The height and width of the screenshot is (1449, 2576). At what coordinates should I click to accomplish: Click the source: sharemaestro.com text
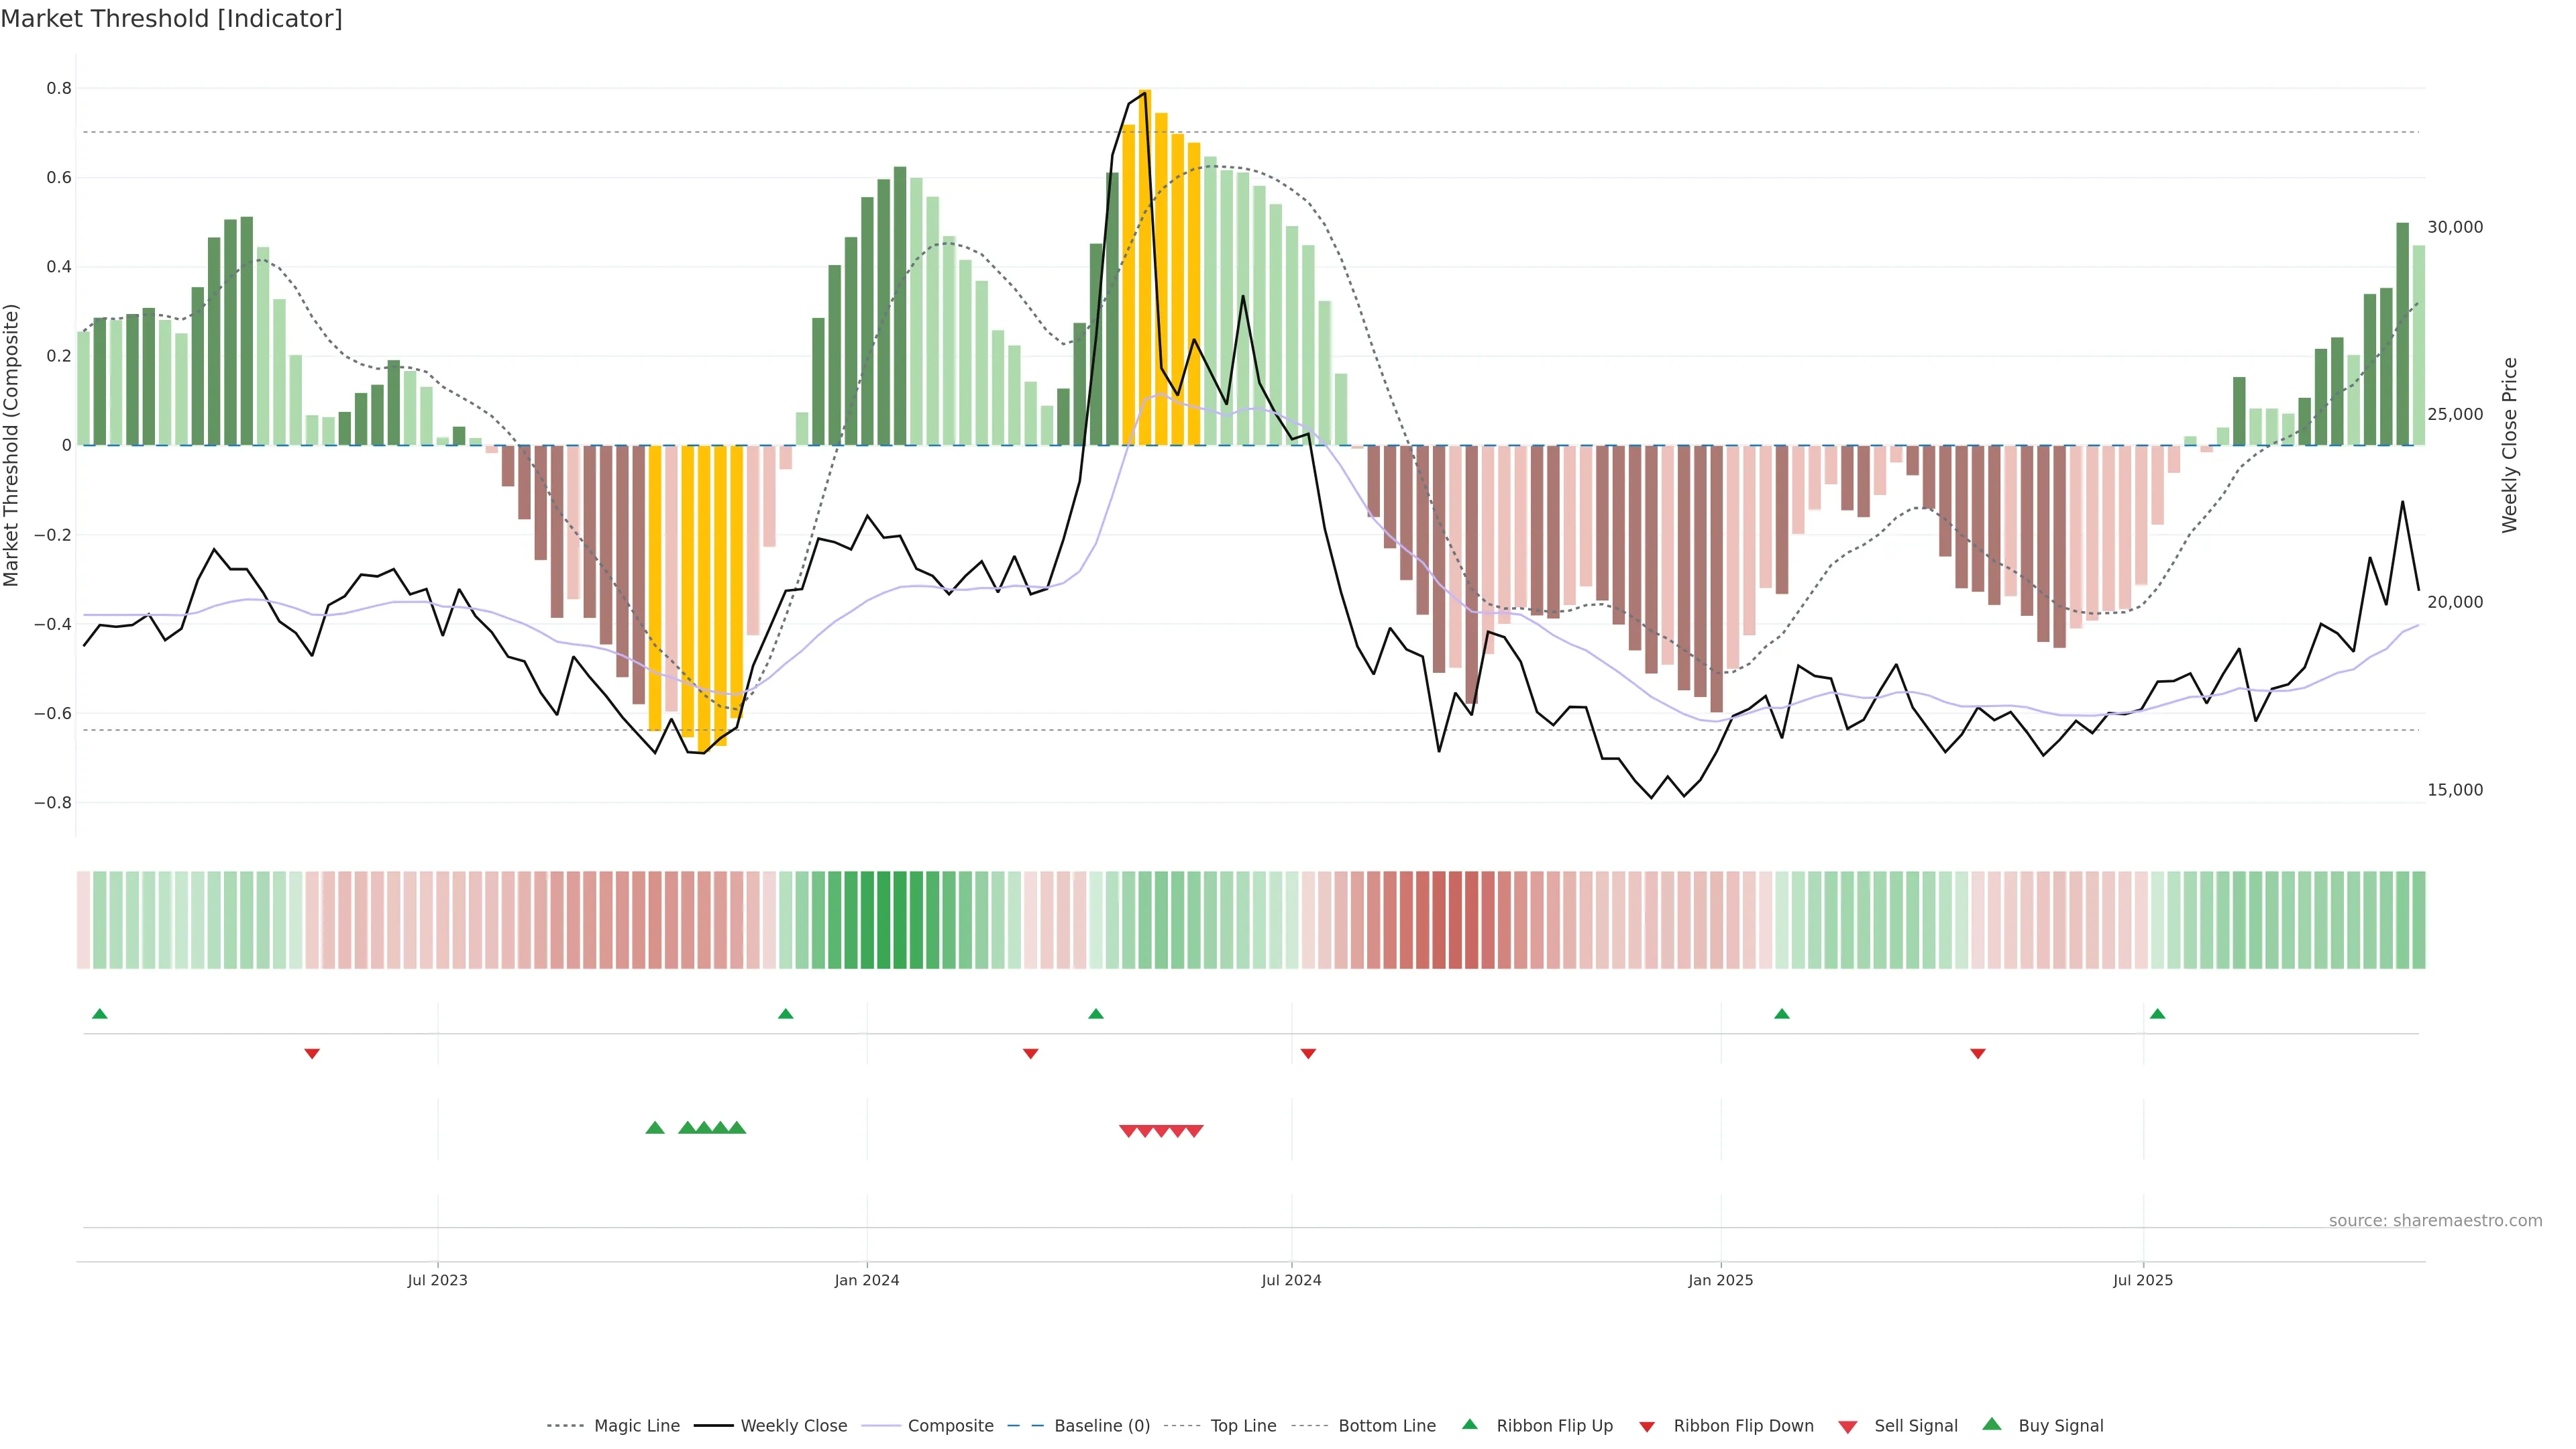click(x=2435, y=1220)
